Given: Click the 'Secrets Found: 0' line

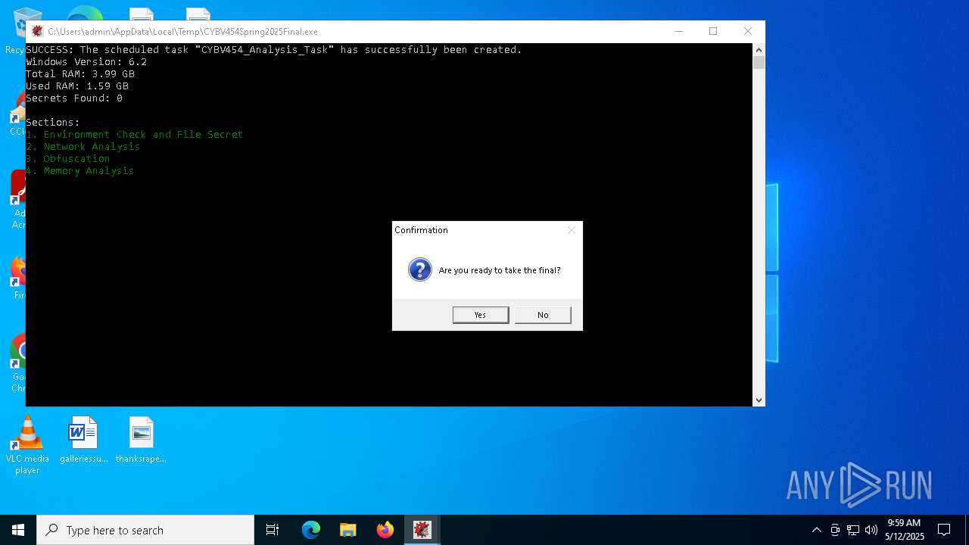Looking at the screenshot, I should (x=74, y=98).
